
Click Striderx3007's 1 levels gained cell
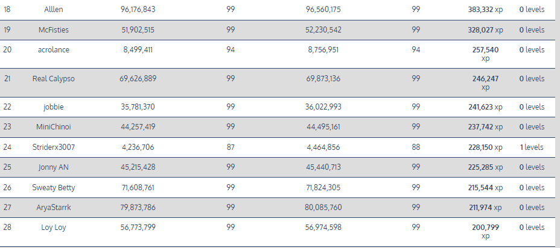point(531,147)
